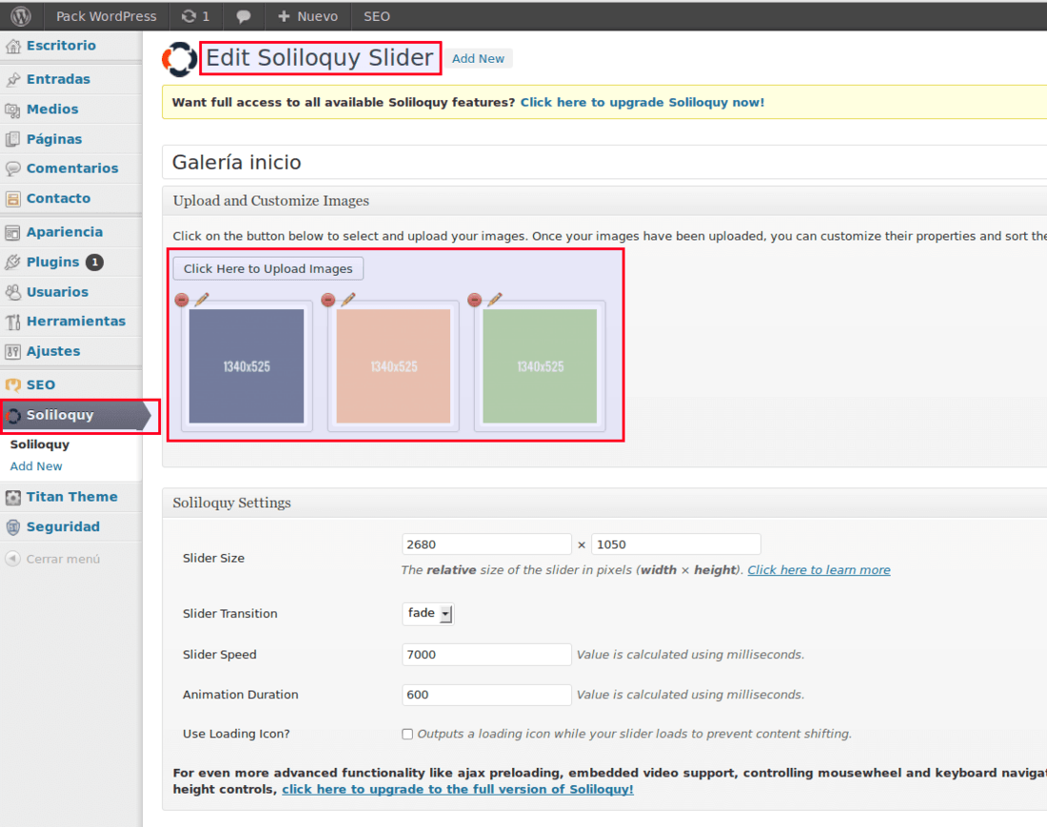
Task: Click the Seguridad shield icon
Action: (x=12, y=527)
